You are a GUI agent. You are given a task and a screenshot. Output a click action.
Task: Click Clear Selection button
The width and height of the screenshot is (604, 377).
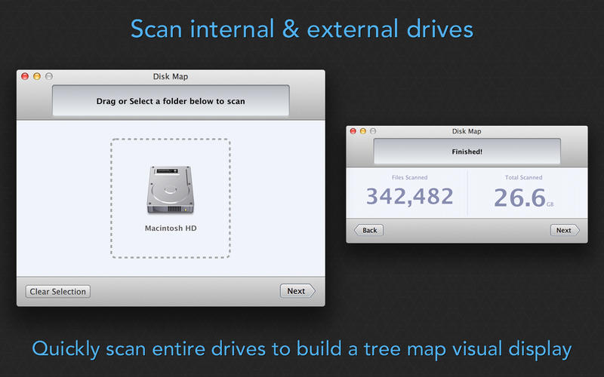58,292
